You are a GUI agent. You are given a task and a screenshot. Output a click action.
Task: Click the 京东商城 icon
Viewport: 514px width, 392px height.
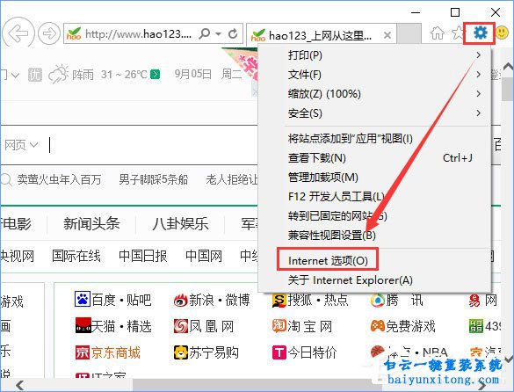[83, 352]
